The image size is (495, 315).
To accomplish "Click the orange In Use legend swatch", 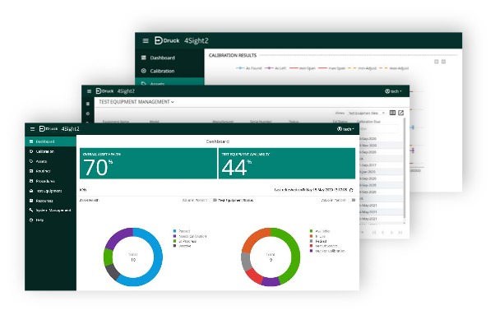I will point(311,236).
